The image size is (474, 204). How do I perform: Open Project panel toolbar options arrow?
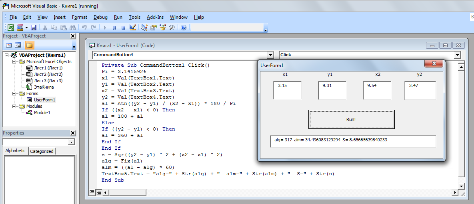[x=74, y=47]
